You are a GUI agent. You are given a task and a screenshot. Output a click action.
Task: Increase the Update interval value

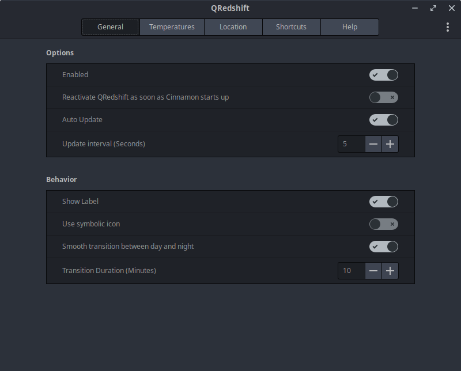point(390,144)
